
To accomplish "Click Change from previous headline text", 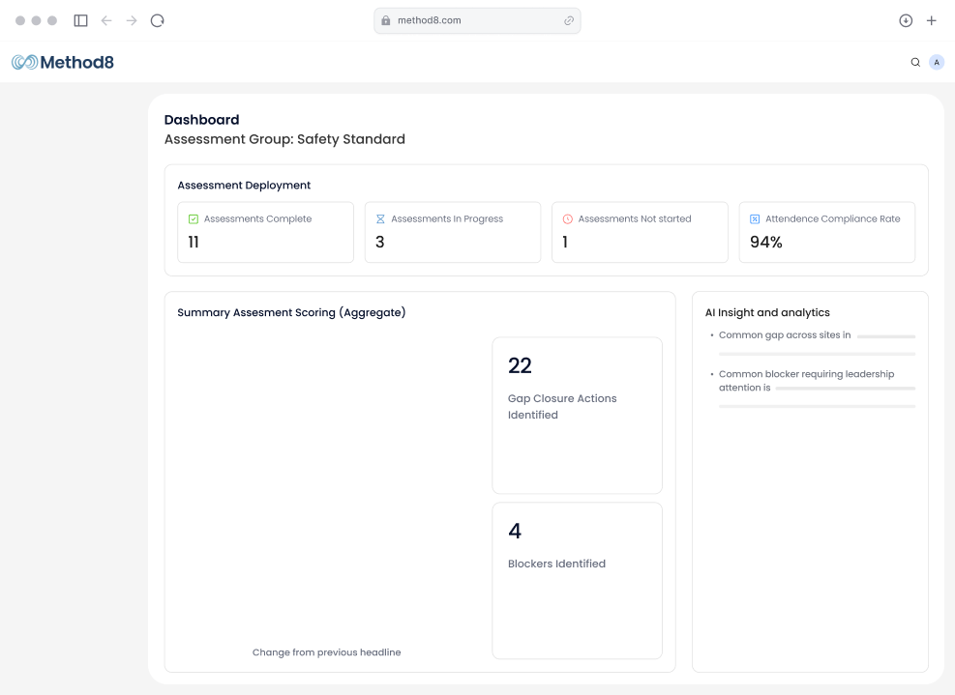I will tap(326, 652).
